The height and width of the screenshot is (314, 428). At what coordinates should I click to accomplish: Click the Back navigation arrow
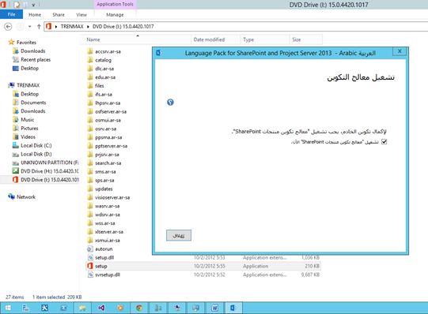click(8, 26)
